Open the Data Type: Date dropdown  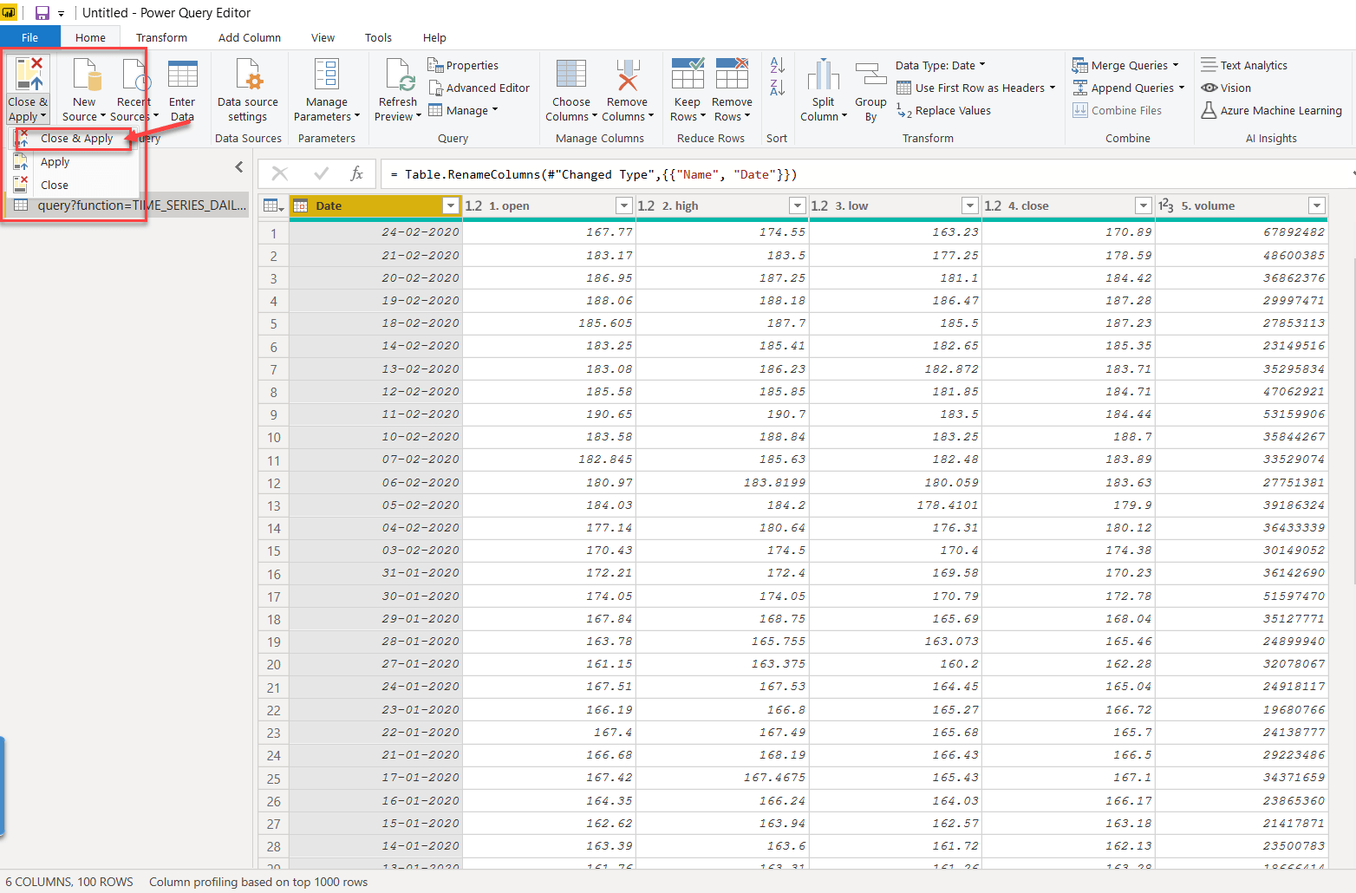pos(940,66)
